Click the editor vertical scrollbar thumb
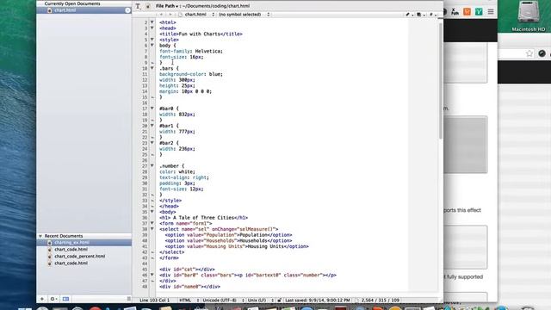551x310 pixels. tap(440, 80)
